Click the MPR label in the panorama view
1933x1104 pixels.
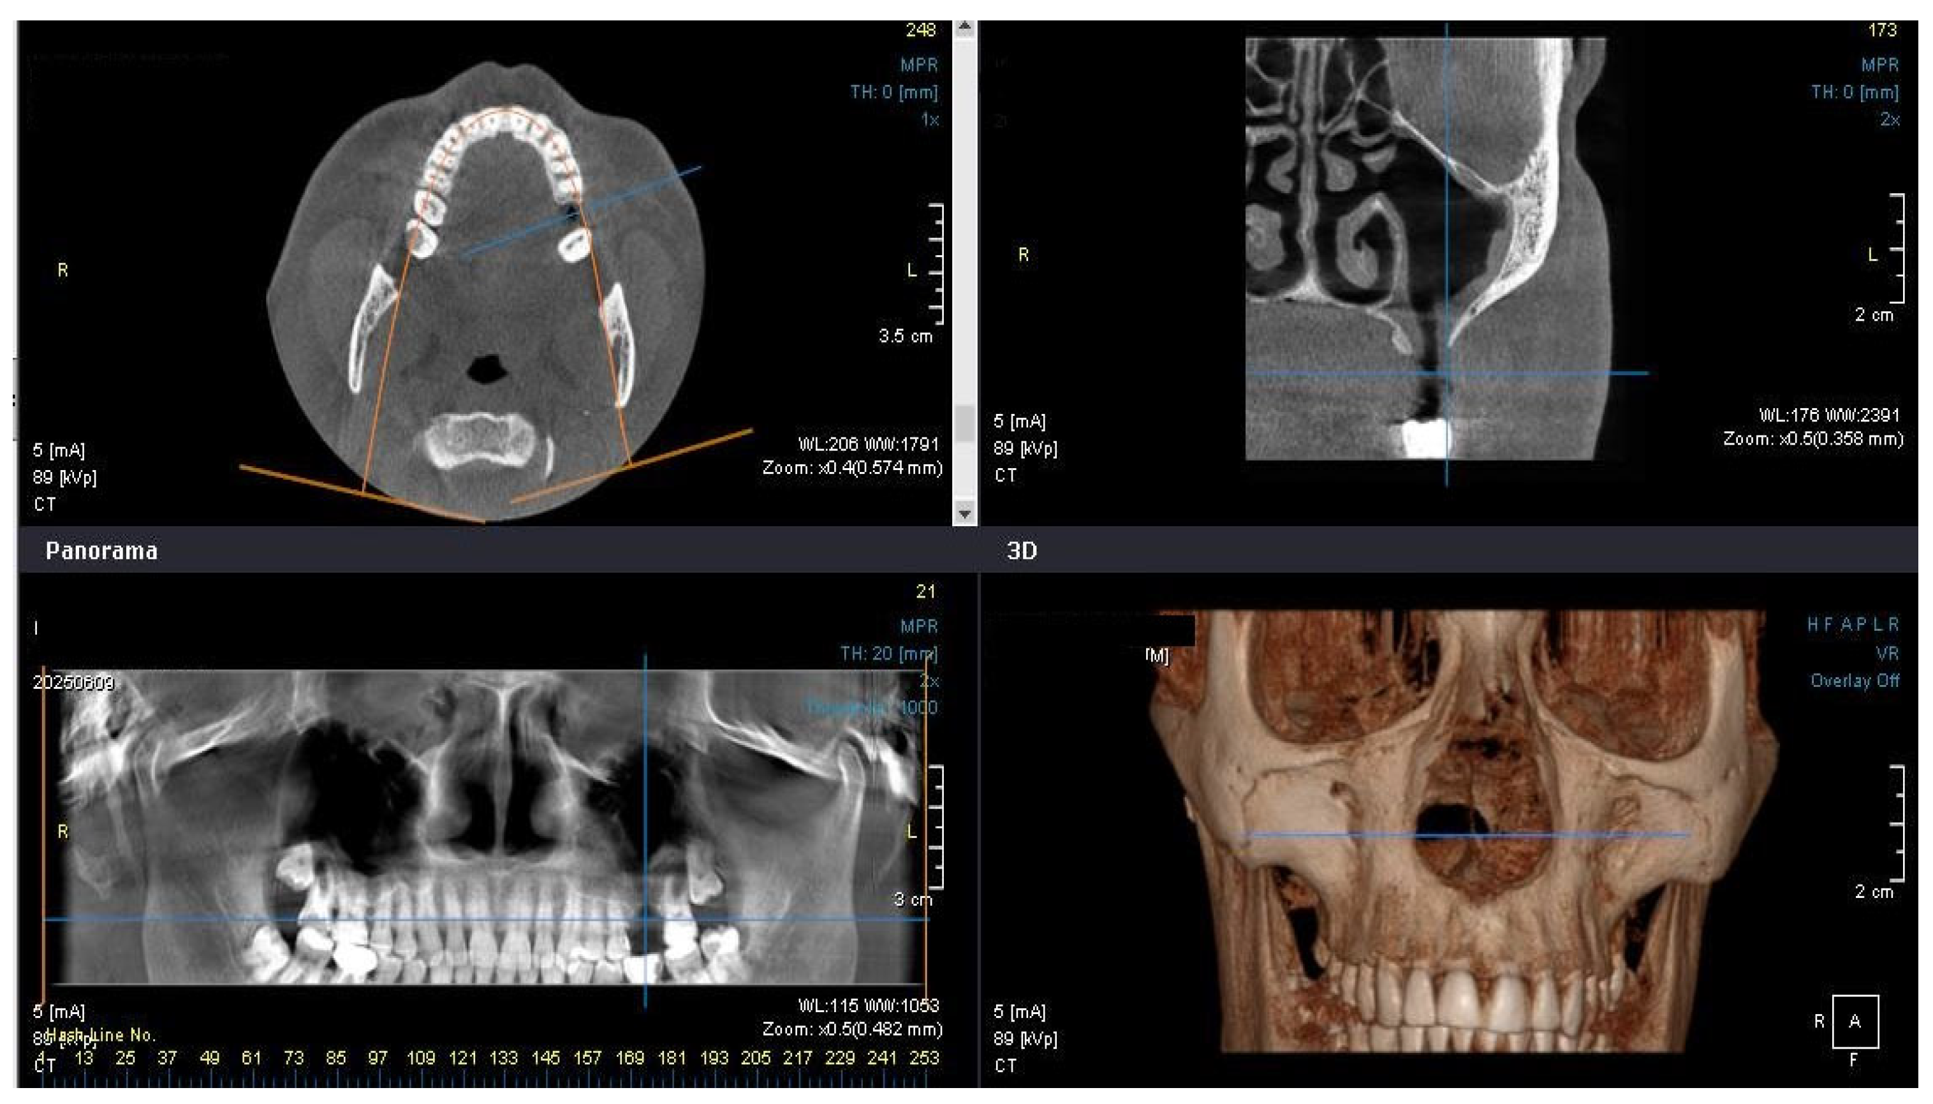920,626
